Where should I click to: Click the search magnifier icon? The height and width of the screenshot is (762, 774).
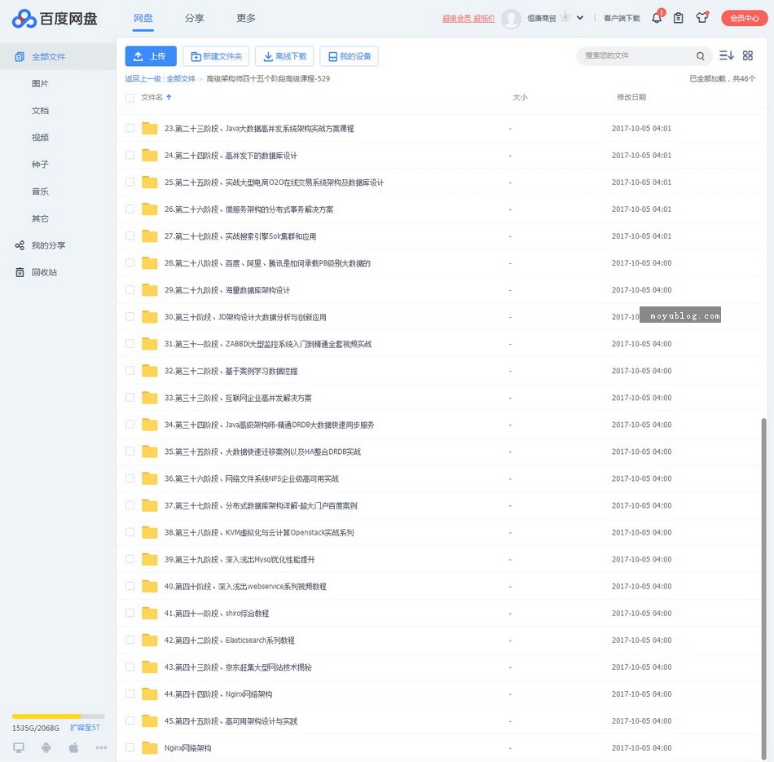pos(700,55)
